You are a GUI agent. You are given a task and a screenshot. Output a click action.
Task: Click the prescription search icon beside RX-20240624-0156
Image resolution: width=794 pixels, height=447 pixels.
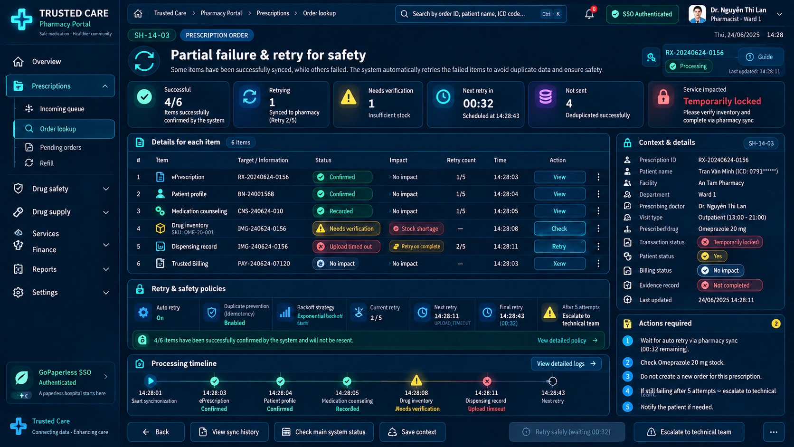(651, 57)
